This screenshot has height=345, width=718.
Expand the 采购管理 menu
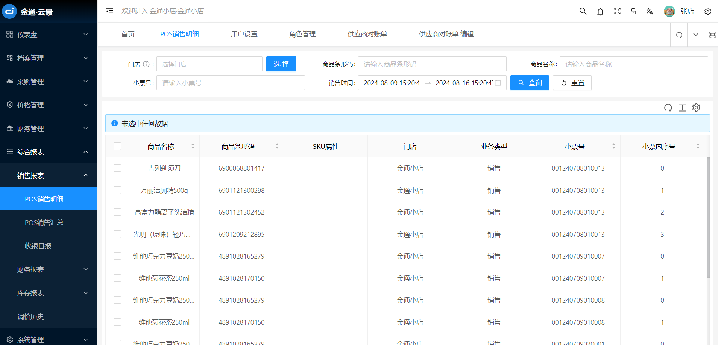click(x=49, y=82)
